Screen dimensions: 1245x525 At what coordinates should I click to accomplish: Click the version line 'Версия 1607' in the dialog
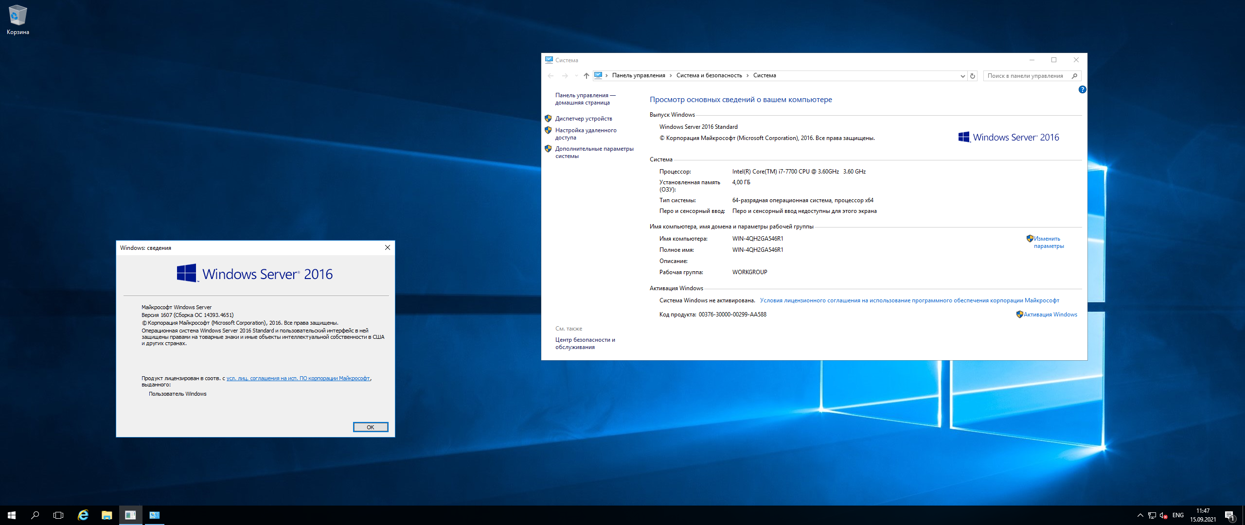click(187, 315)
